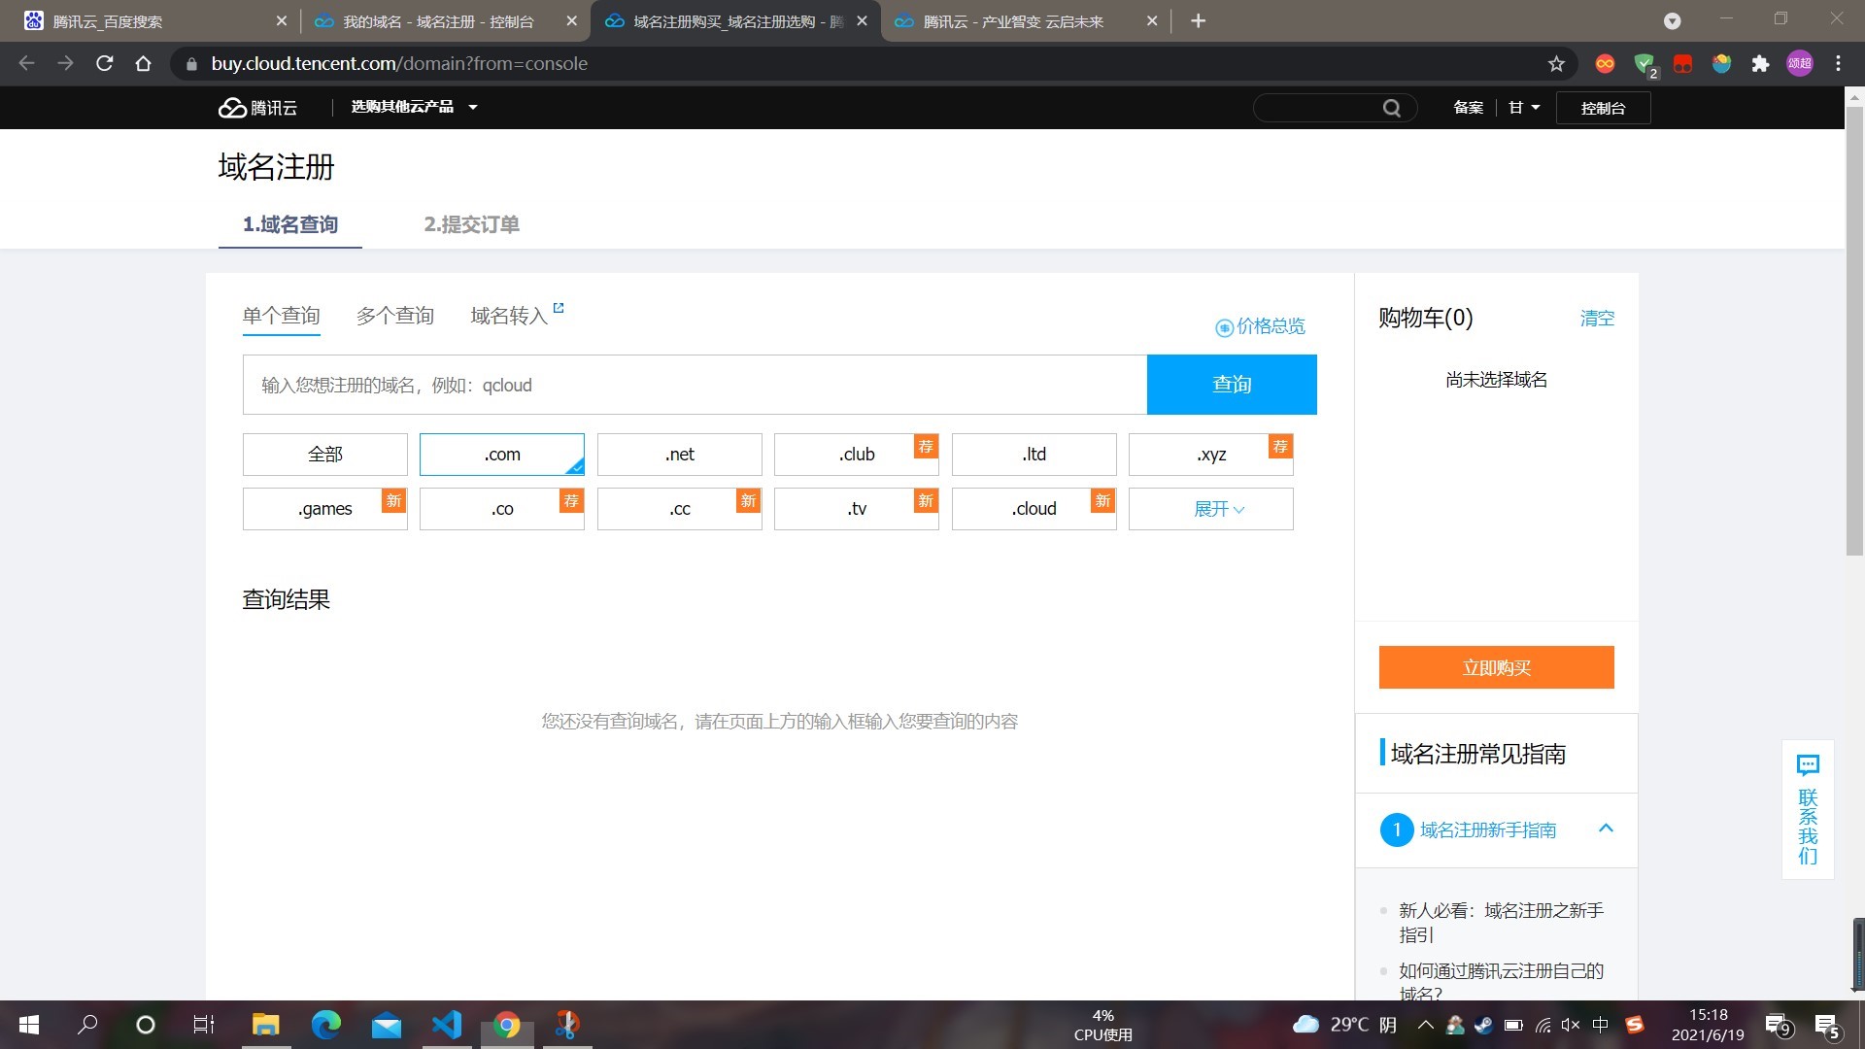Open the 控制台 button
This screenshot has width=1865, height=1049.
[x=1603, y=108]
